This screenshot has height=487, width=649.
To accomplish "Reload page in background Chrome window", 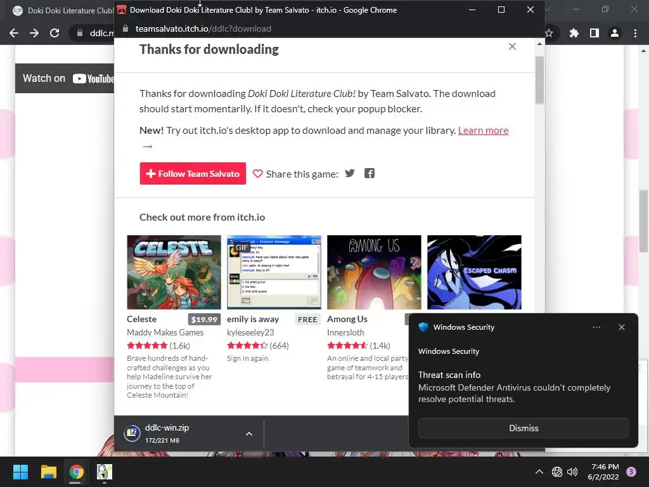I will tap(55, 33).
